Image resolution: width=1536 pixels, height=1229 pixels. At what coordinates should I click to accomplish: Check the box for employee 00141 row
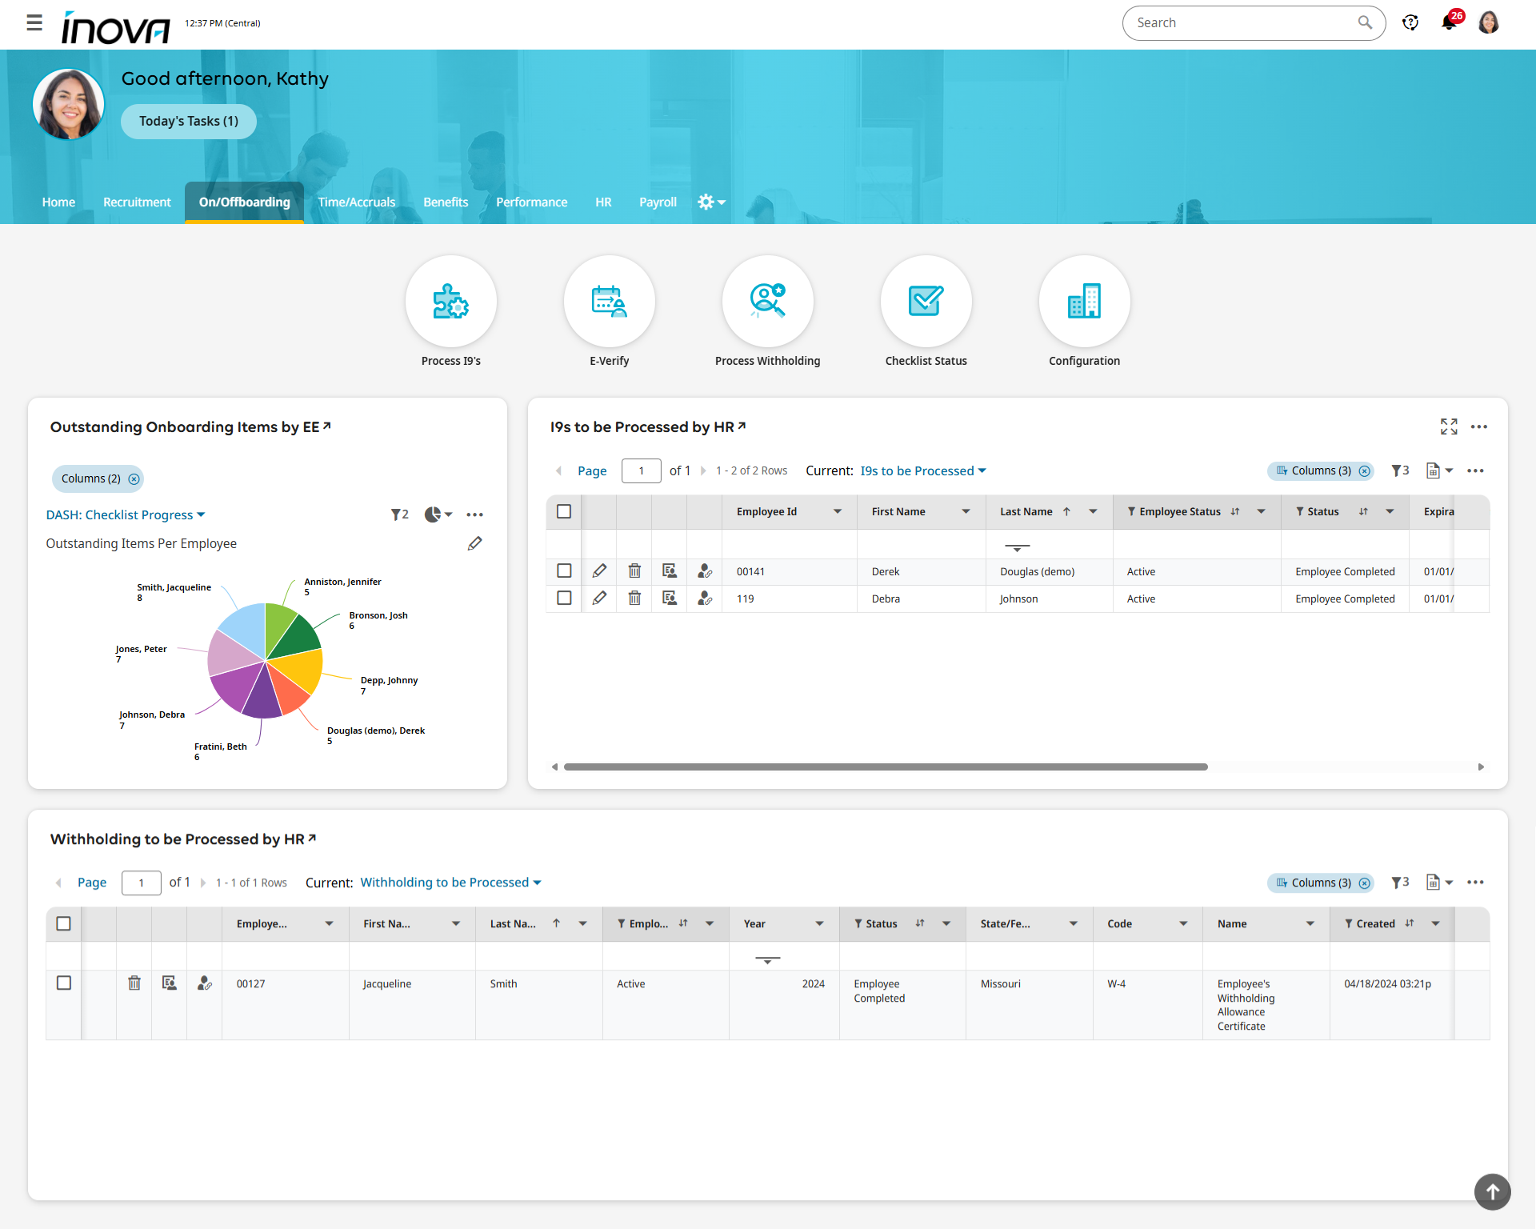pyautogui.click(x=564, y=571)
